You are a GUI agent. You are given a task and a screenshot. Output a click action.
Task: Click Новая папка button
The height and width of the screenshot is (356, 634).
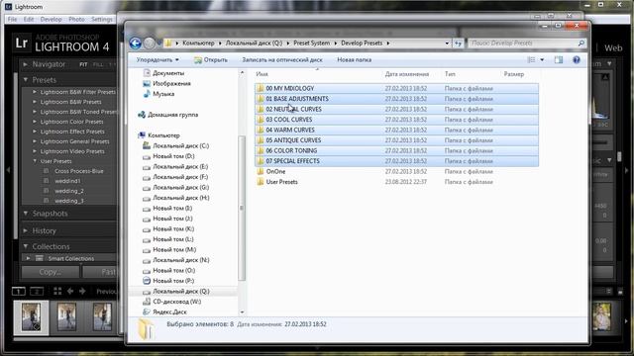tap(355, 59)
